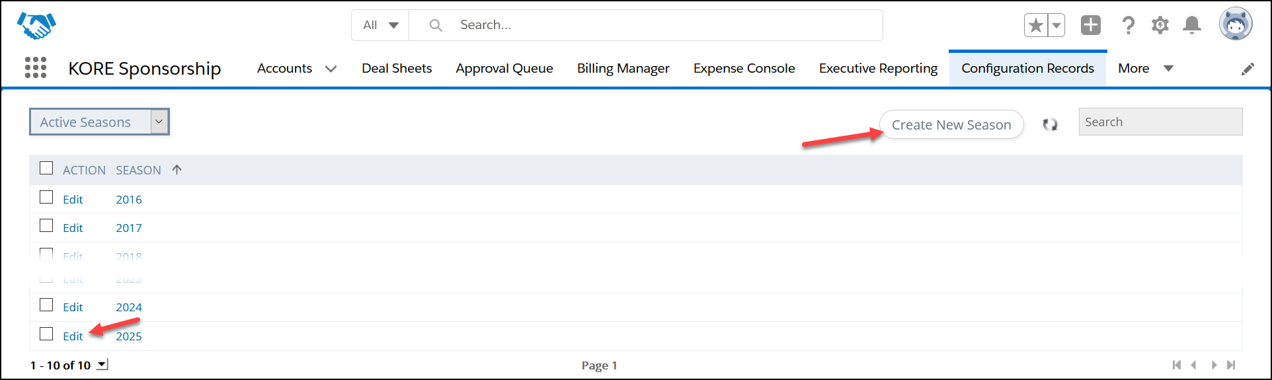
Task: Open the 2025 season record
Action: [129, 336]
